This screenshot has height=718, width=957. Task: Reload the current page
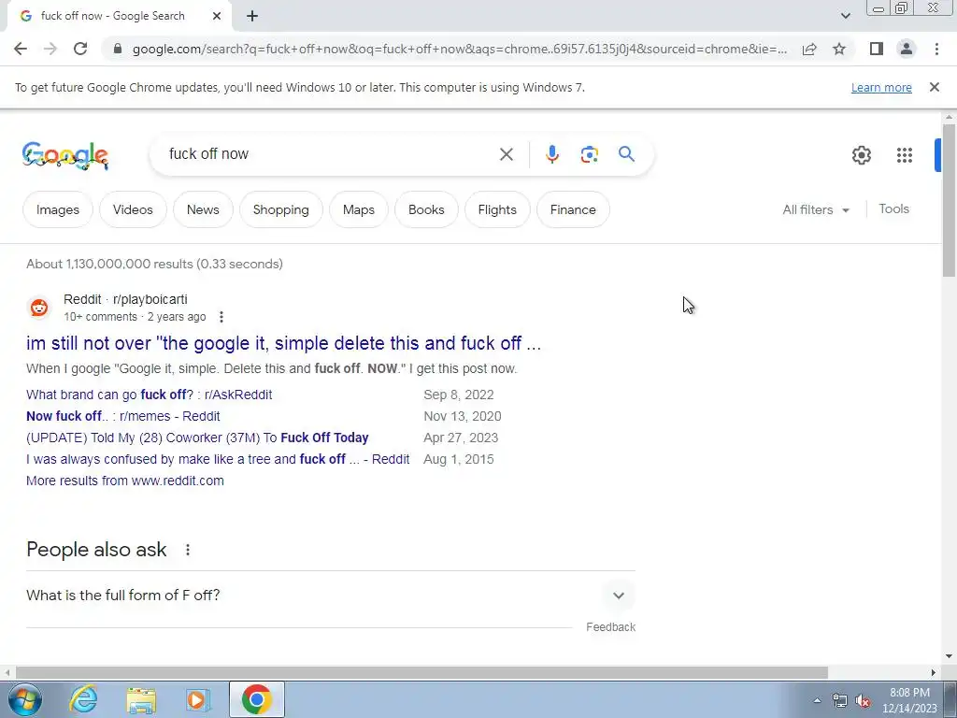pos(80,49)
